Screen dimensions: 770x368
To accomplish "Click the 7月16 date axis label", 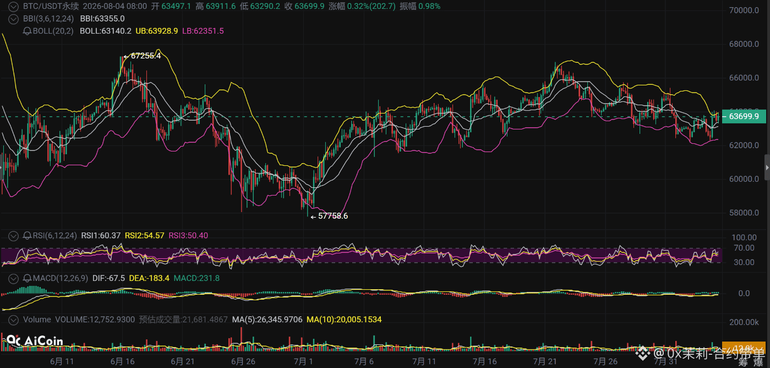I will click(x=484, y=361).
